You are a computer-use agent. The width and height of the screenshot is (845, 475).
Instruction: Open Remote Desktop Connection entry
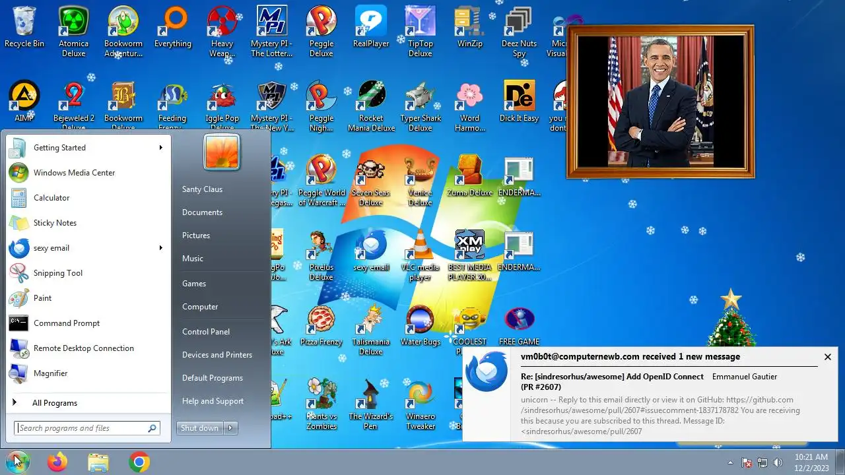(x=88, y=348)
